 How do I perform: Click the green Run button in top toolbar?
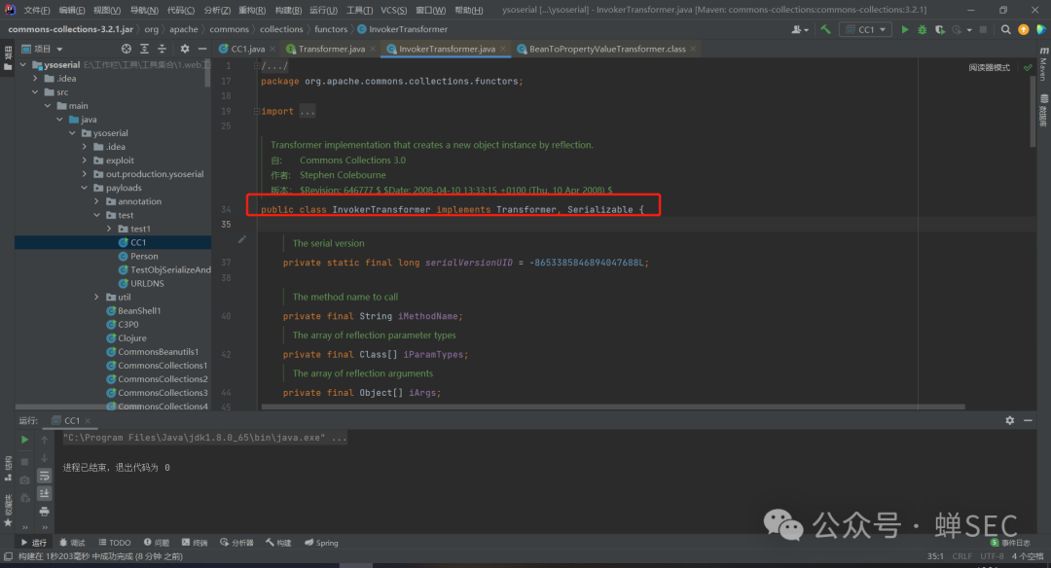[x=905, y=30]
